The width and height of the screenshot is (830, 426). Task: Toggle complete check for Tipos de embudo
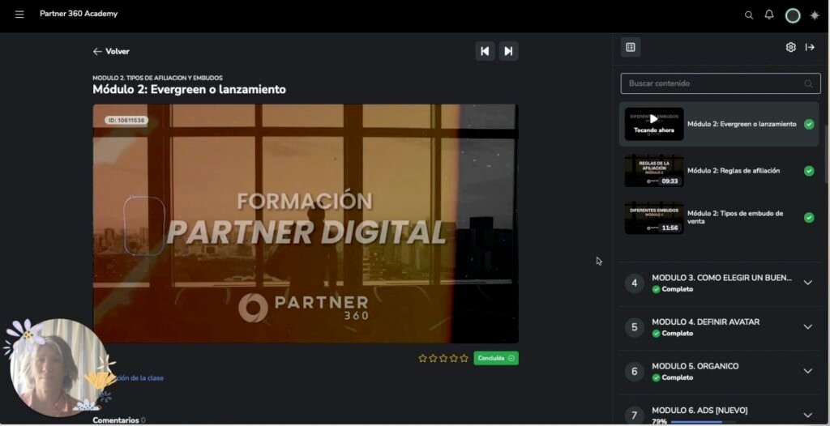tap(809, 218)
